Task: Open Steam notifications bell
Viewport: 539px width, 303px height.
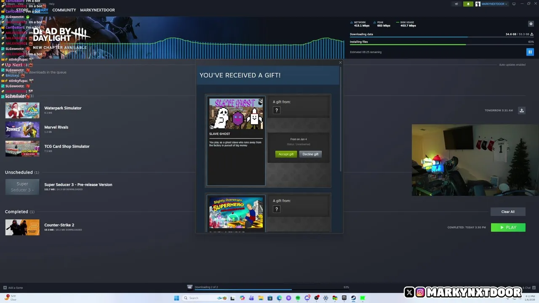Action: [468, 4]
